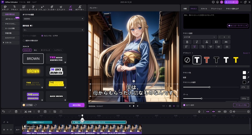Toggle visibility eye on the video track

coord(7,130)
